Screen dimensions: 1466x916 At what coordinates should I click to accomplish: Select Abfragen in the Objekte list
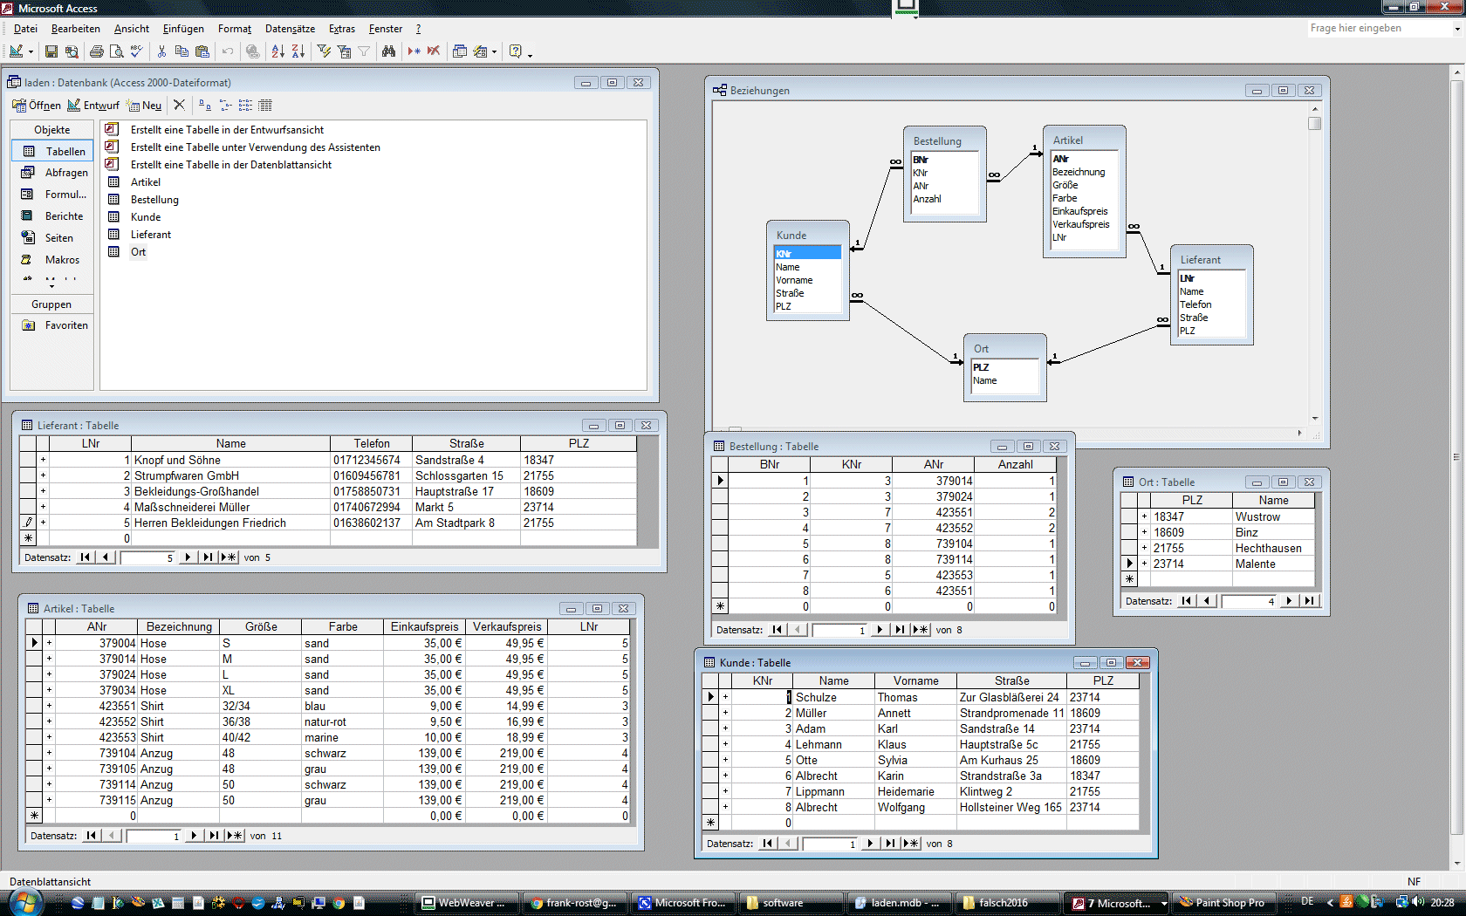(x=52, y=173)
